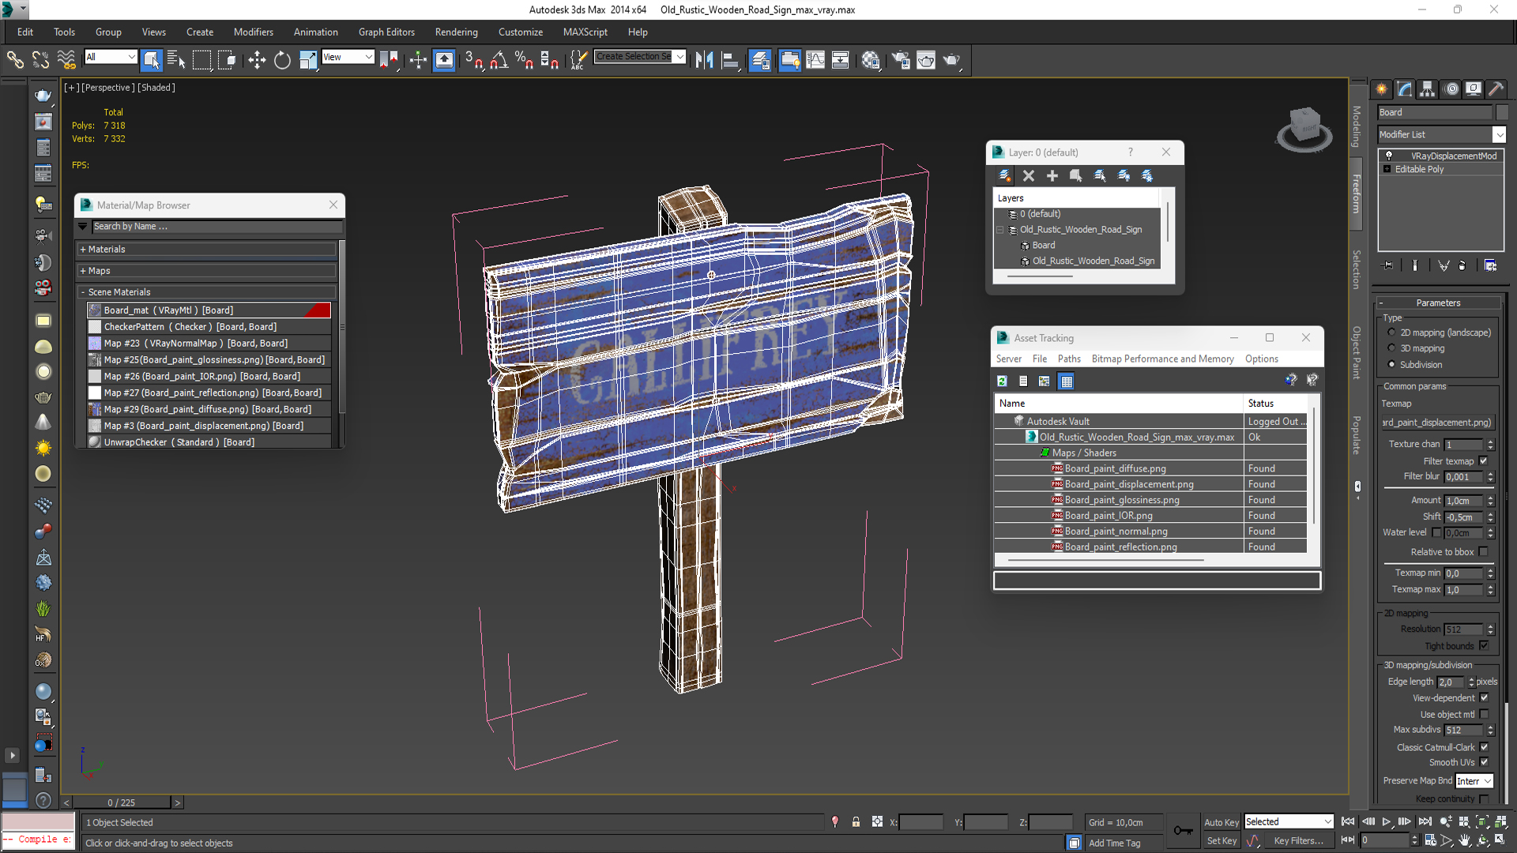
Task: Open the selection filter All dropdown
Action: point(111,57)
